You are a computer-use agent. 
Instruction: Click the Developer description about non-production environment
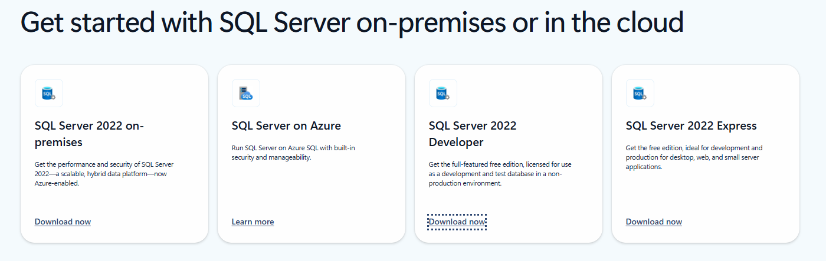tap(499, 174)
